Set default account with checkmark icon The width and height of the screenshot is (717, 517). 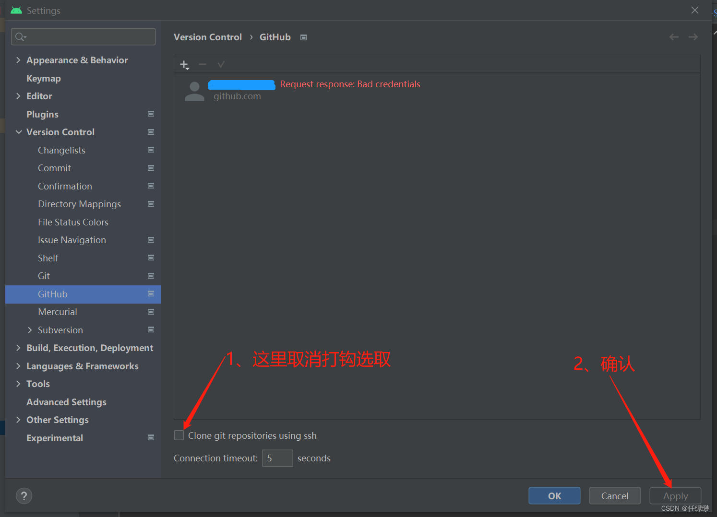point(221,64)
